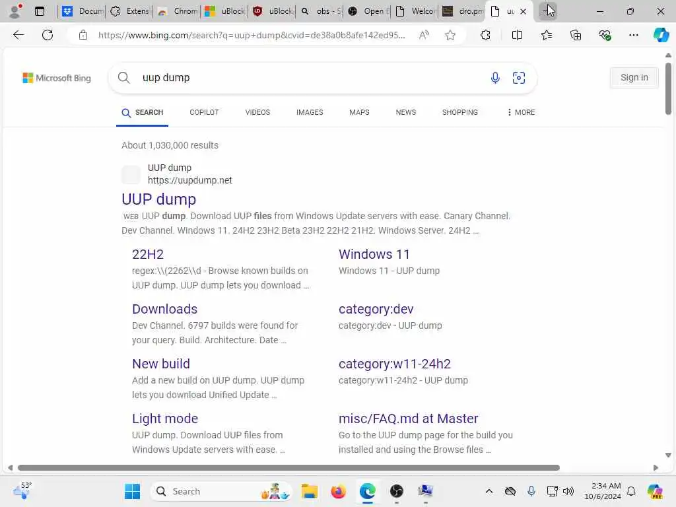
Task: Switch to the obs browser tab
Action: coord(320,11)
